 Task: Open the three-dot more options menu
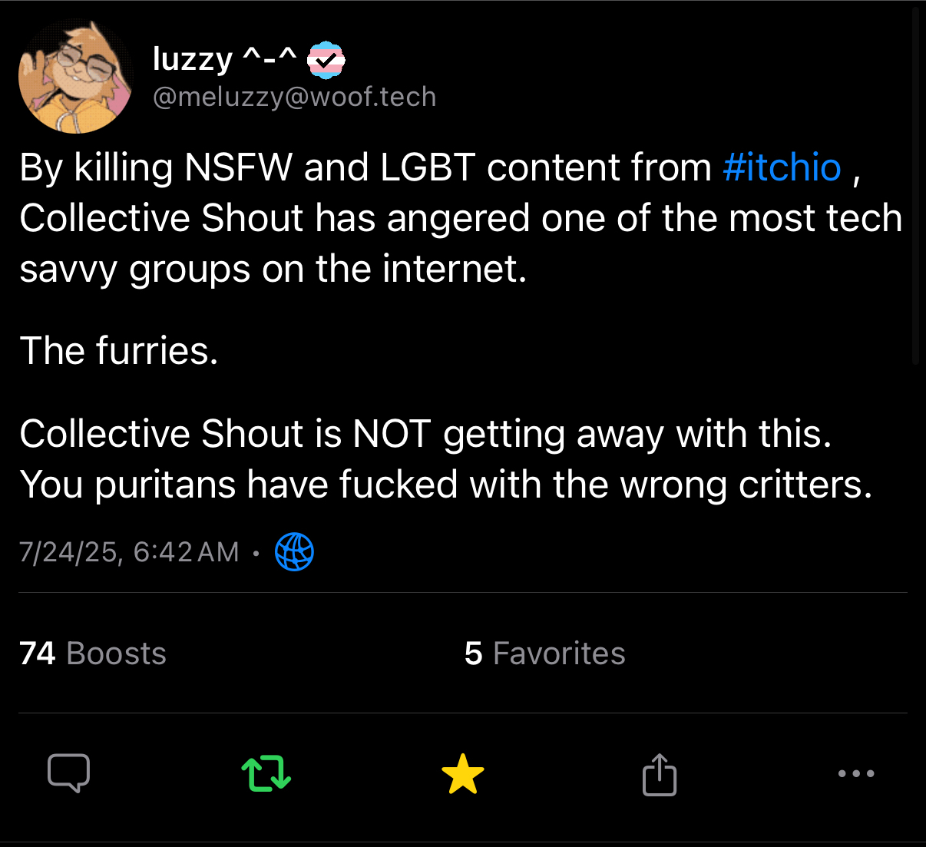[856, 773]
